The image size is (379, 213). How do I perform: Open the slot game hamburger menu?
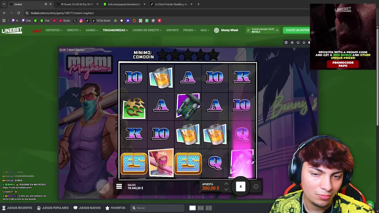(x=119, y=186)
